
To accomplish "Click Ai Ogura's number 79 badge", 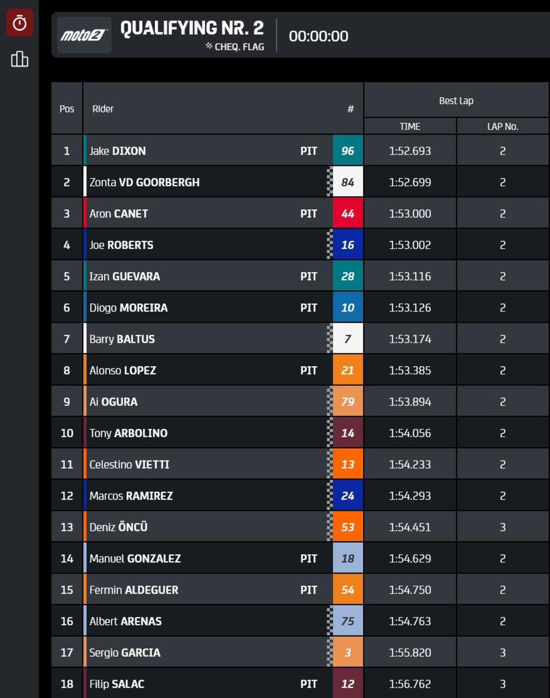I will [347, 402].
